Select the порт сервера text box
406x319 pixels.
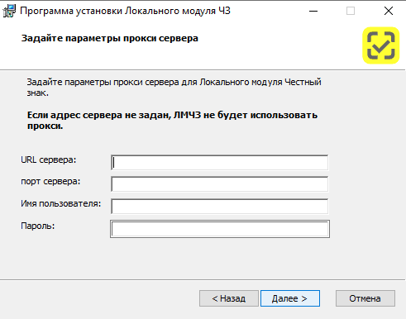(x=220, y=184)
